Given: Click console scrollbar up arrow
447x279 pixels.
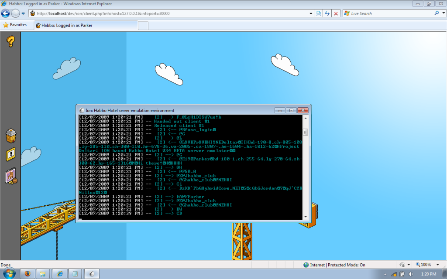Looking at the screenshot, I should coord(305,118).
